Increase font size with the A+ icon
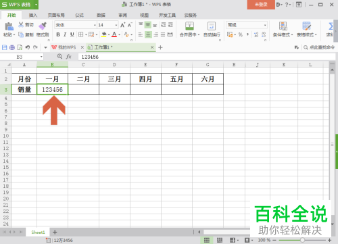The image size is (338, 244). click(122, 25)
